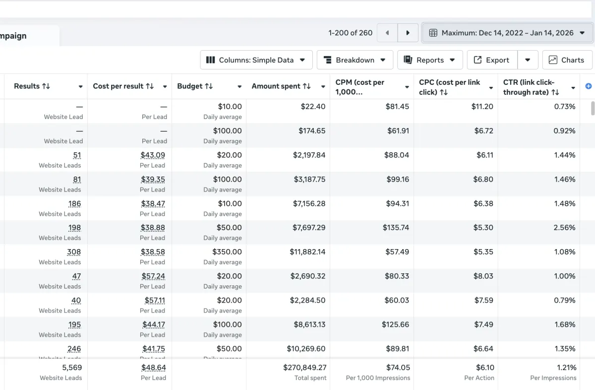Image resolution: width=595 pixels, height=390 pixels.
Task: Open the Reports dropdown menu
Action: [429, 60]
